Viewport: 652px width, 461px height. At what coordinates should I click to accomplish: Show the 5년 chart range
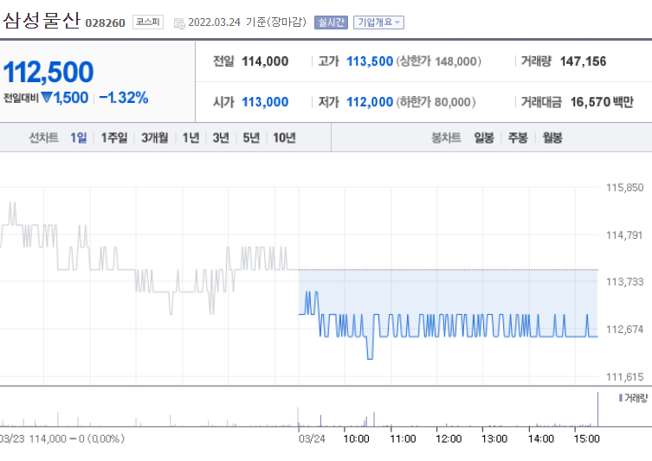pos(251,138)
